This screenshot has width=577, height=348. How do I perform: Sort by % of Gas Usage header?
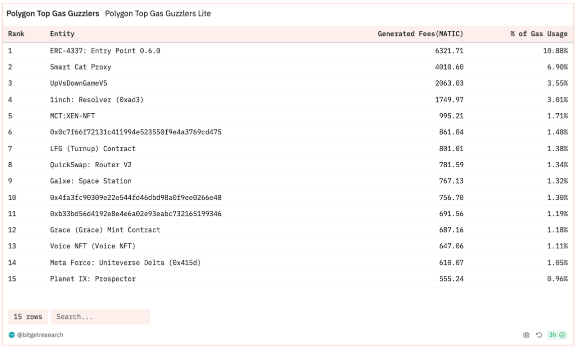(539, 34)
